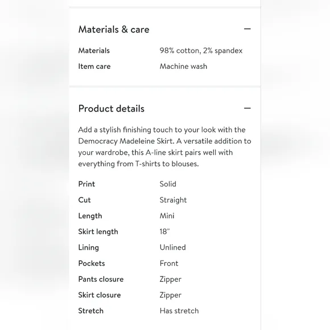Click the Stretch row label
Image resolution: width=330 pixels, height=330 pixels.
tap(90, 311)
